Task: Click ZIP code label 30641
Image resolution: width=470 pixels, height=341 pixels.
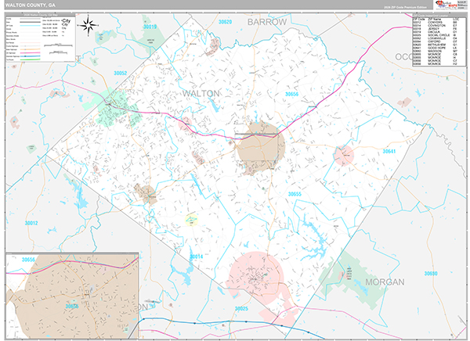Action: click(x=389, y=151)
